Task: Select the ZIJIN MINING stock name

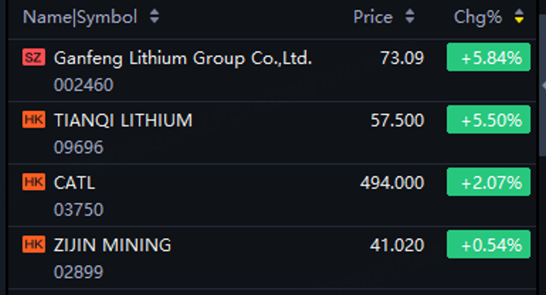Action: [x=112, y=245]
